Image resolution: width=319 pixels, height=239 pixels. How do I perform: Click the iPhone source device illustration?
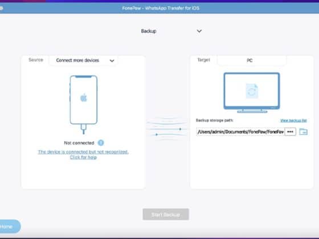coord(83,105)
